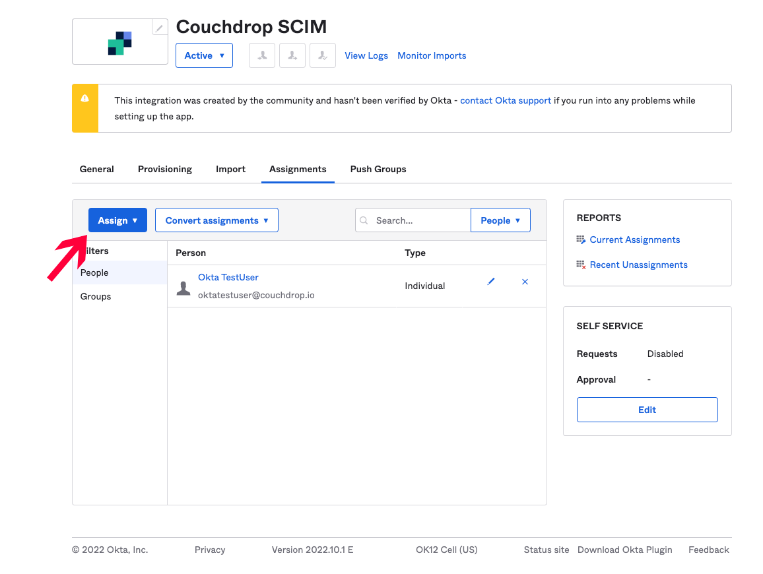Viewport: 763px width, 574px height.
Task: Open the Active status dropdown
Action: point(205,55)
